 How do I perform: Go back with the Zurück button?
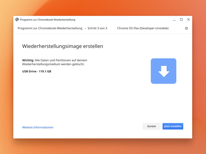[x=151, y=126]
